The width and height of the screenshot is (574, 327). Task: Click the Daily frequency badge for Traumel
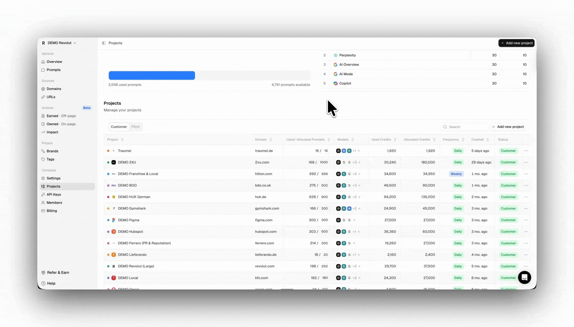click(458, 151)
